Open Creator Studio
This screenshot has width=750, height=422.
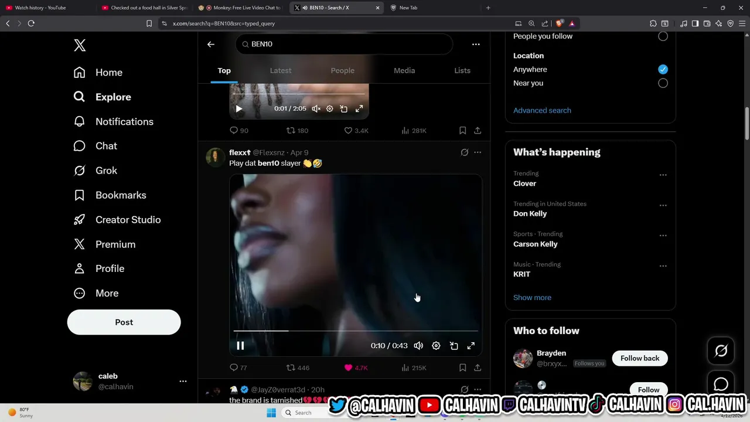pyautogui.click(x=117, y=220)
